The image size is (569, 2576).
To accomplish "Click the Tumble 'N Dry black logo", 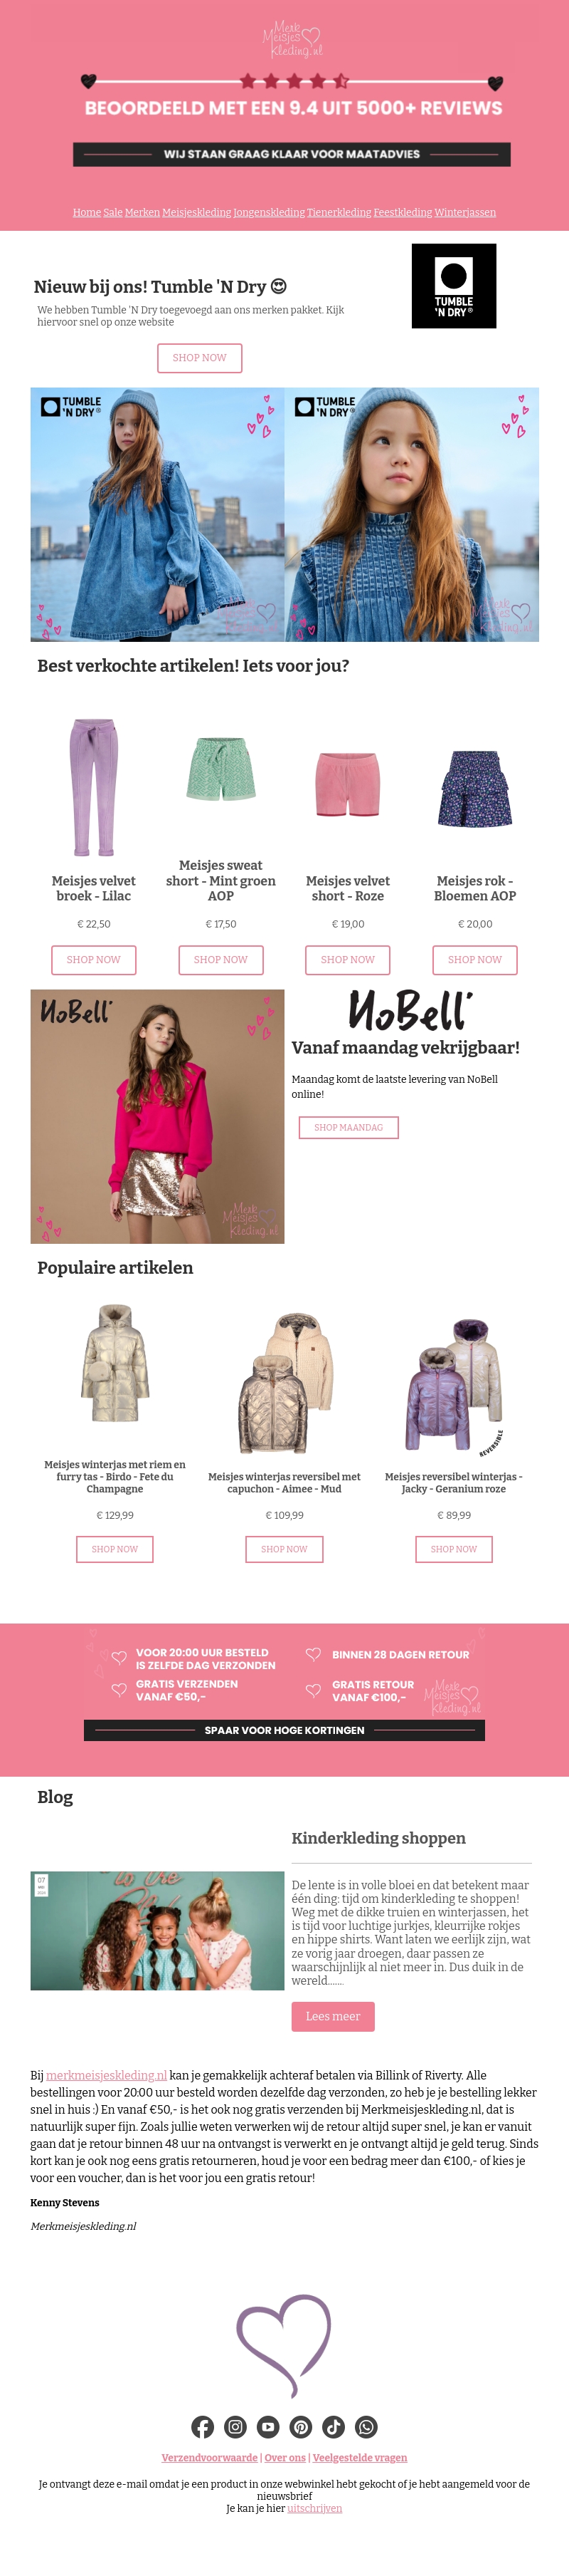I will tap(453, 286).
